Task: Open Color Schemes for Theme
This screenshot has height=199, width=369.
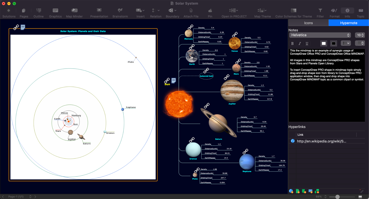Action: click(294, 13)
